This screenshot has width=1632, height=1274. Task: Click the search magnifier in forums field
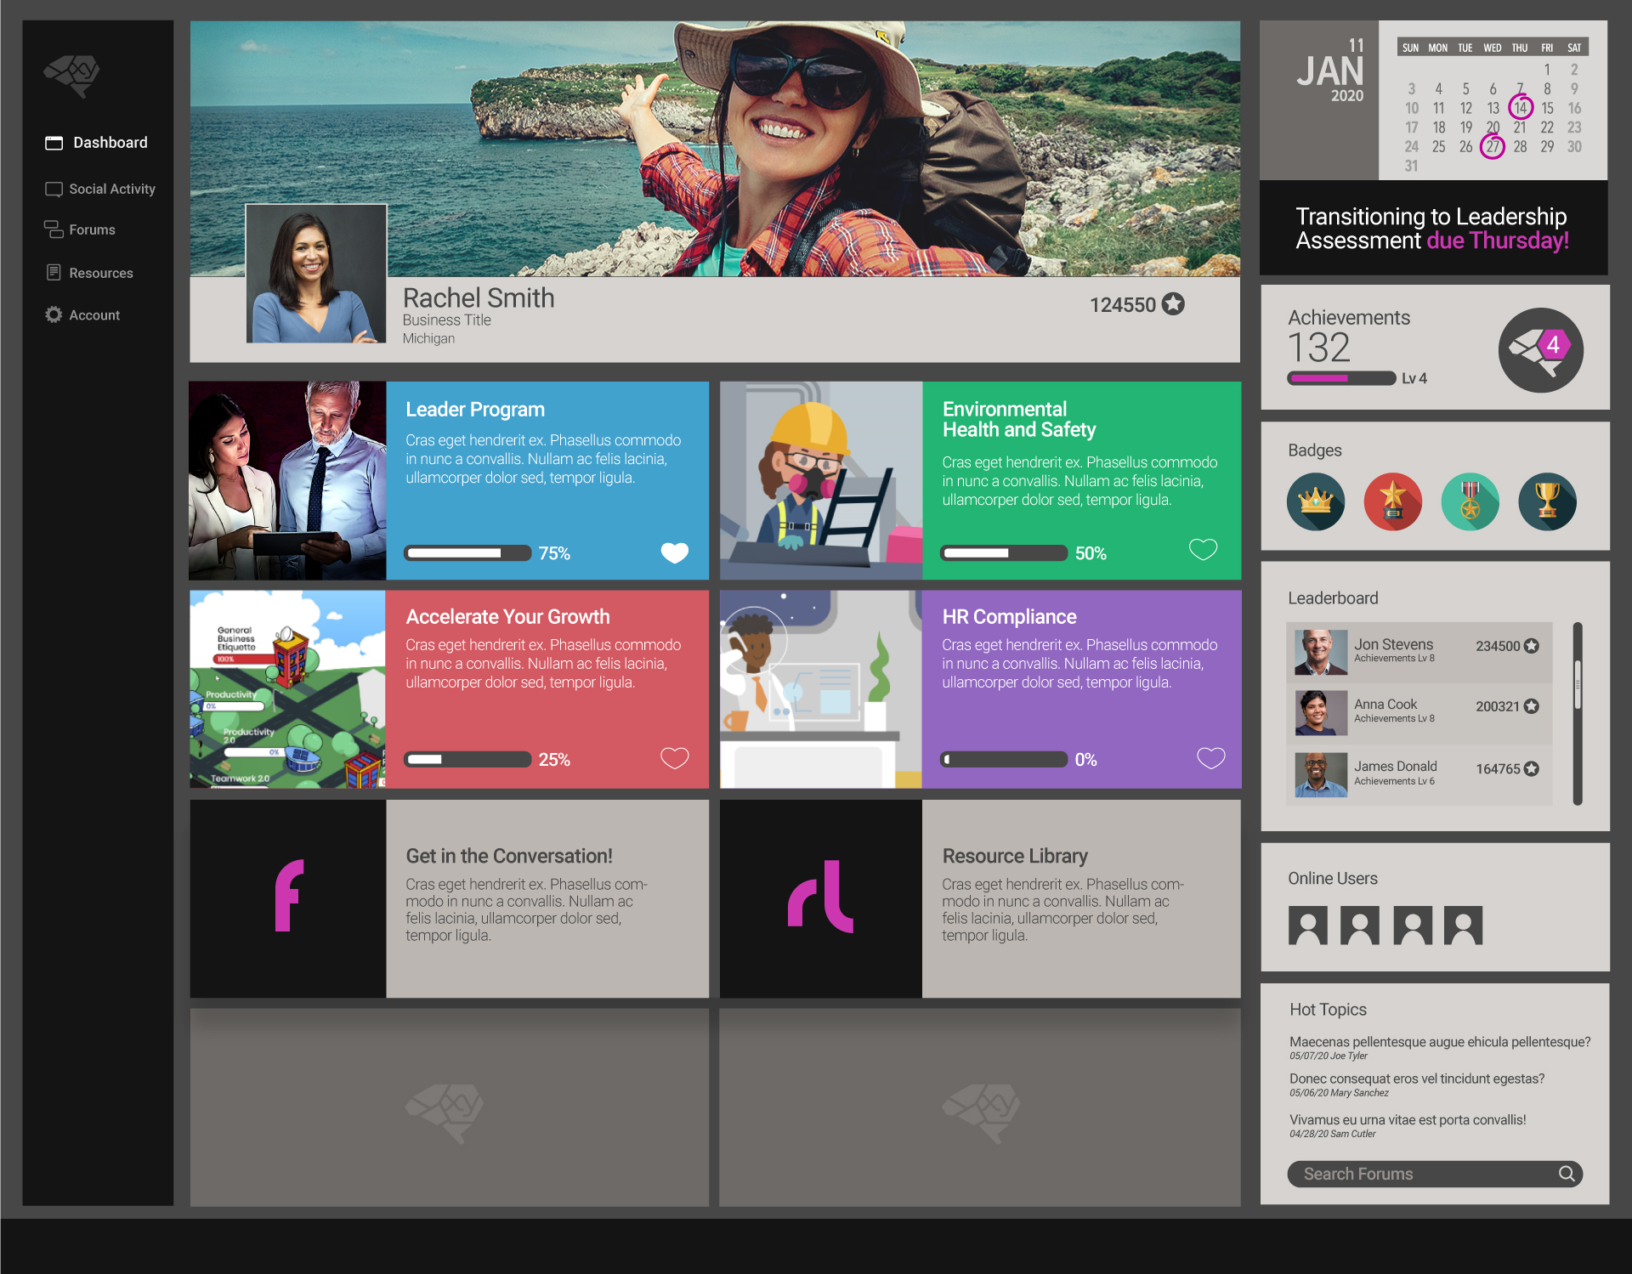coord(1566,1174)
